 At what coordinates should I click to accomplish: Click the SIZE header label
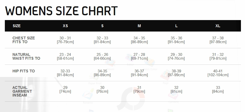17,26
